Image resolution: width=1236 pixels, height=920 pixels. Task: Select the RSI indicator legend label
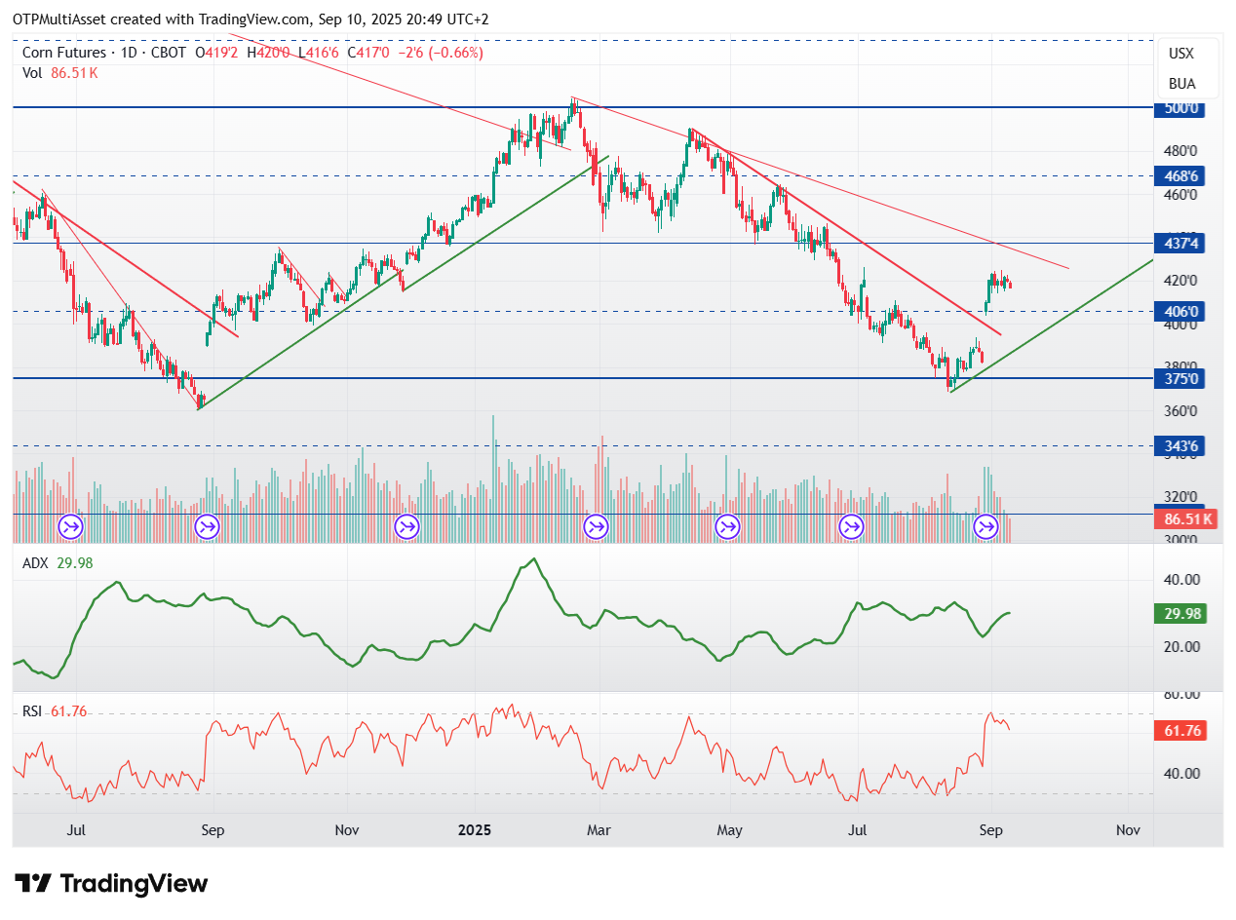[x=32, y=711]
